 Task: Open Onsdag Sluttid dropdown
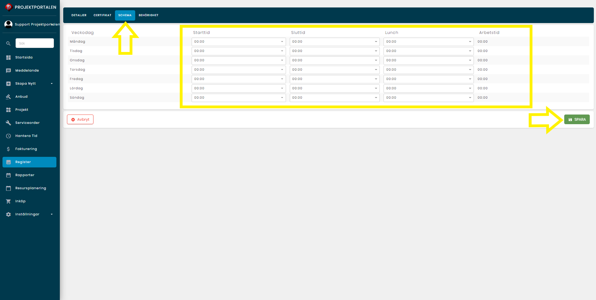click(x=335, y=60)
